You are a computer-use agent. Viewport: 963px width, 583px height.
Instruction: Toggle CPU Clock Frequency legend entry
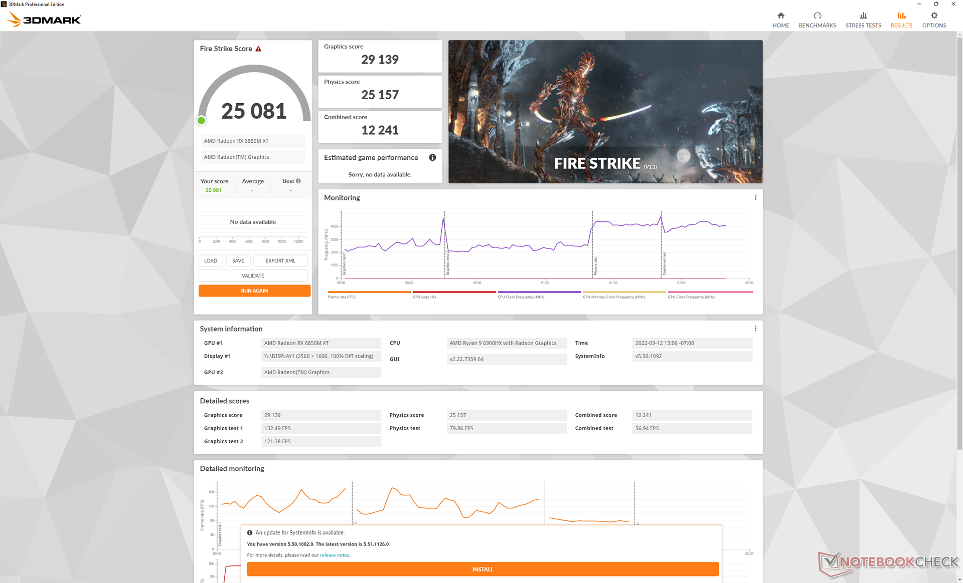[x=521, y=297]
